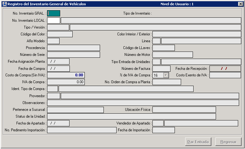Edit the Costo de Compra (Sin IVA) amount
245x149 pixels.
(x=66, y=75)
